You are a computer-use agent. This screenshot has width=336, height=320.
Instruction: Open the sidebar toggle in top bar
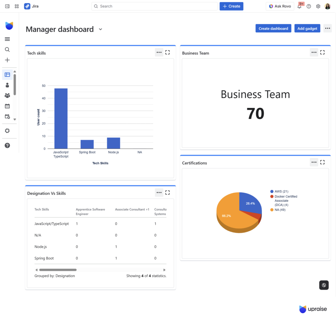[7, 6]
